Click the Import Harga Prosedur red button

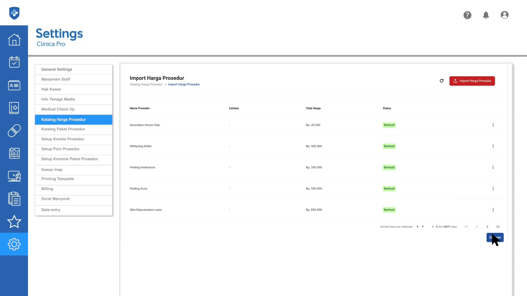click(472, 81)
